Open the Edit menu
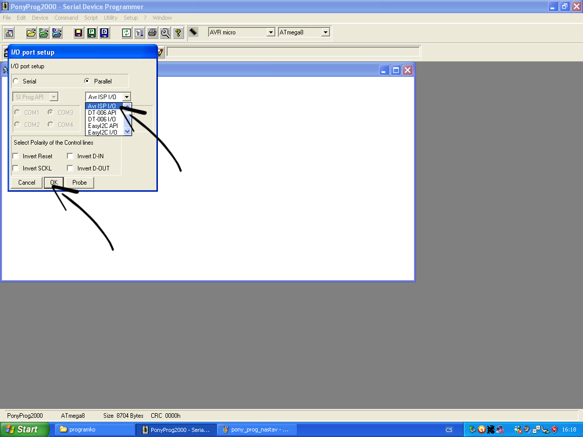The width and height of the screenshot is (583, 437). point(21,18)
